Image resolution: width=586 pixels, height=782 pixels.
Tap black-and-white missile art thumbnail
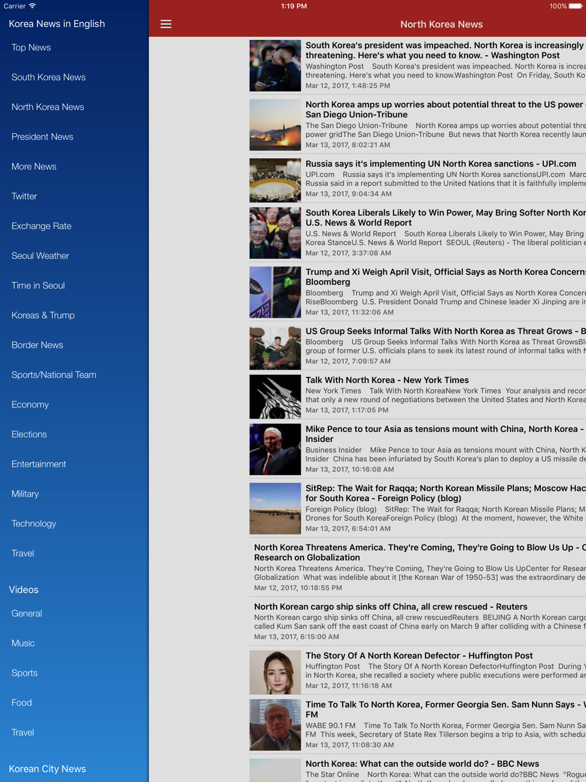click(x=275, y=397)
